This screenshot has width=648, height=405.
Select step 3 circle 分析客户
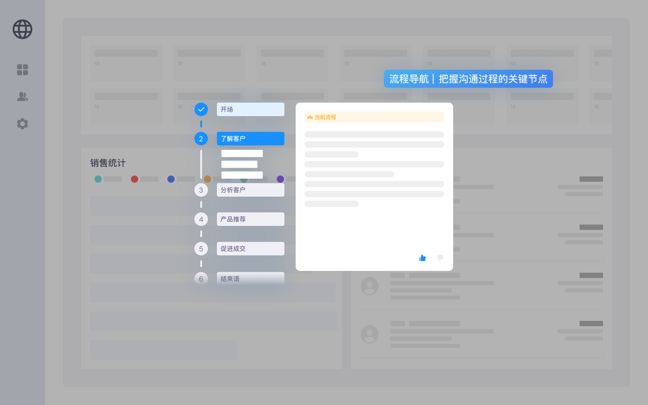[x=201, y=190]
